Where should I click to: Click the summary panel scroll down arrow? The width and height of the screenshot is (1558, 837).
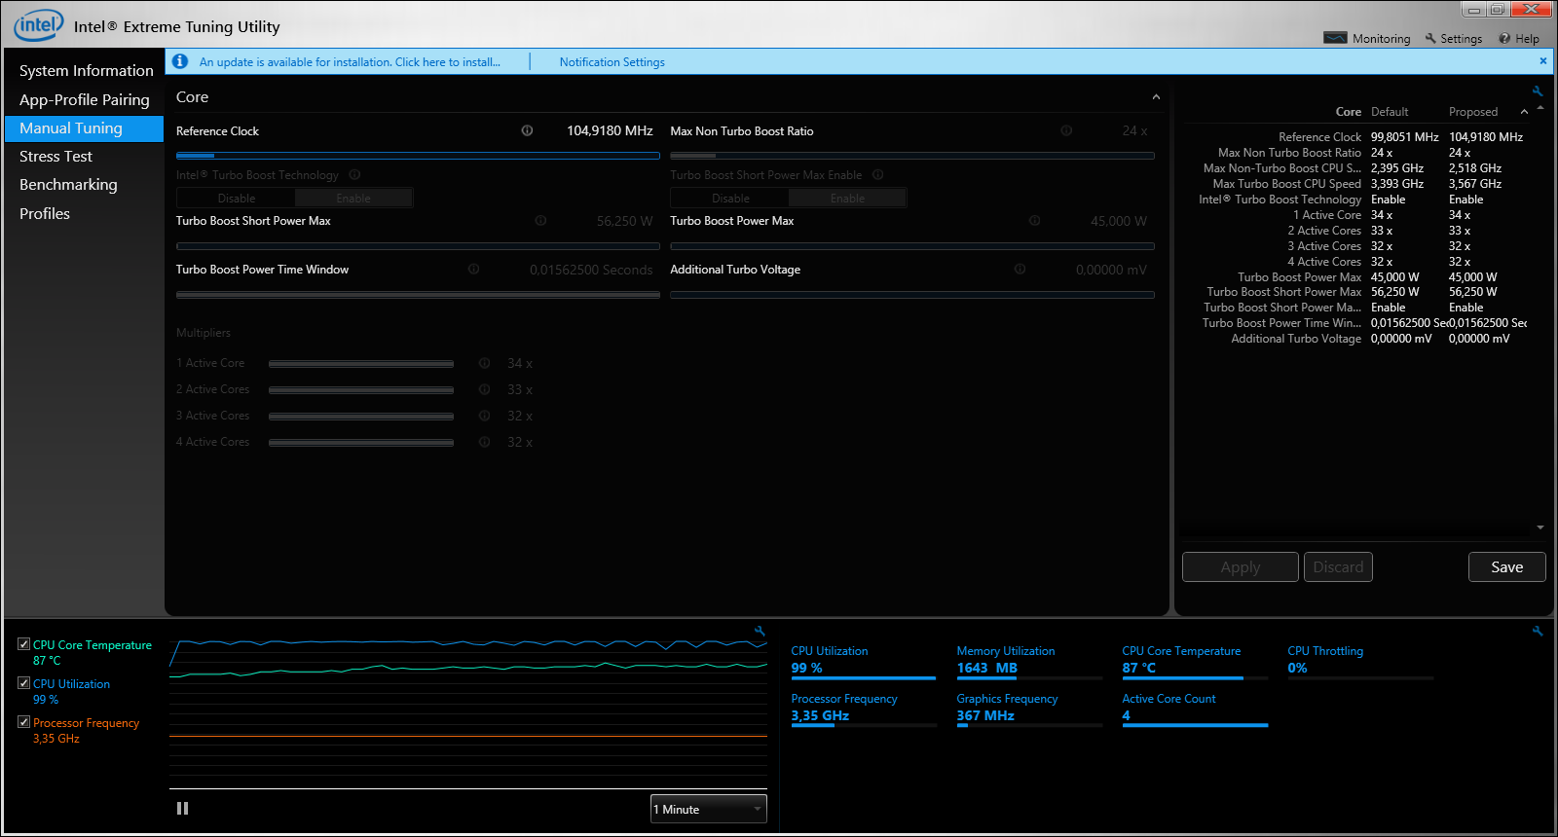click(x=1540, y=528)
